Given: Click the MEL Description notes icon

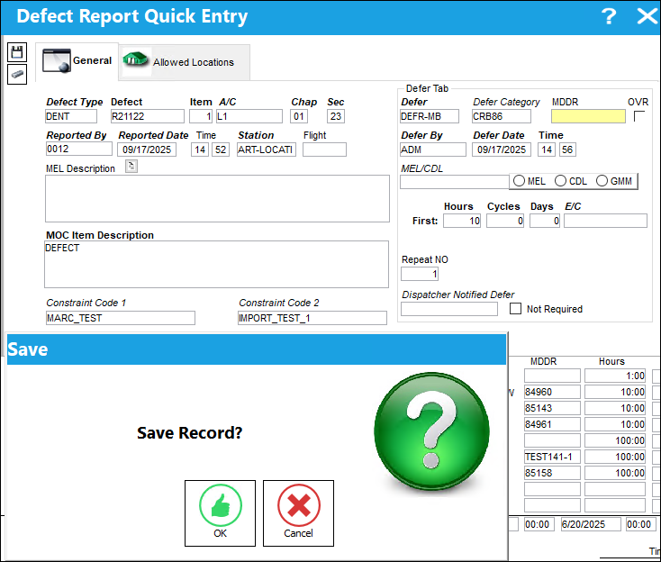Looking at the screenshot, I should pos(131,167).
